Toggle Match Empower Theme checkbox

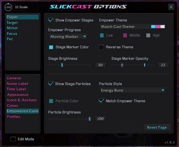[x=101, y=101]
